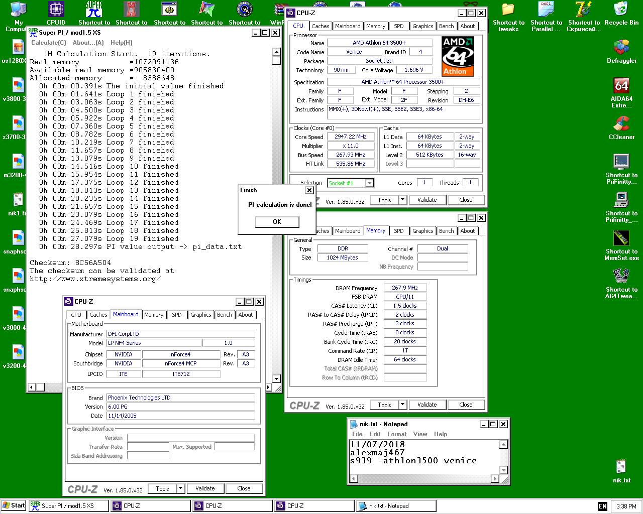643x514 pixels.
Task: Open About menu in Super PI
Action: (88, 43)
